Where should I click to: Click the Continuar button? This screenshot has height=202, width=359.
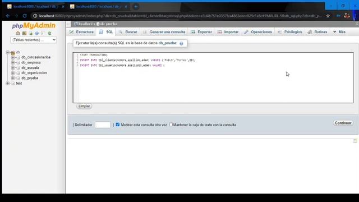click(343, 123)
